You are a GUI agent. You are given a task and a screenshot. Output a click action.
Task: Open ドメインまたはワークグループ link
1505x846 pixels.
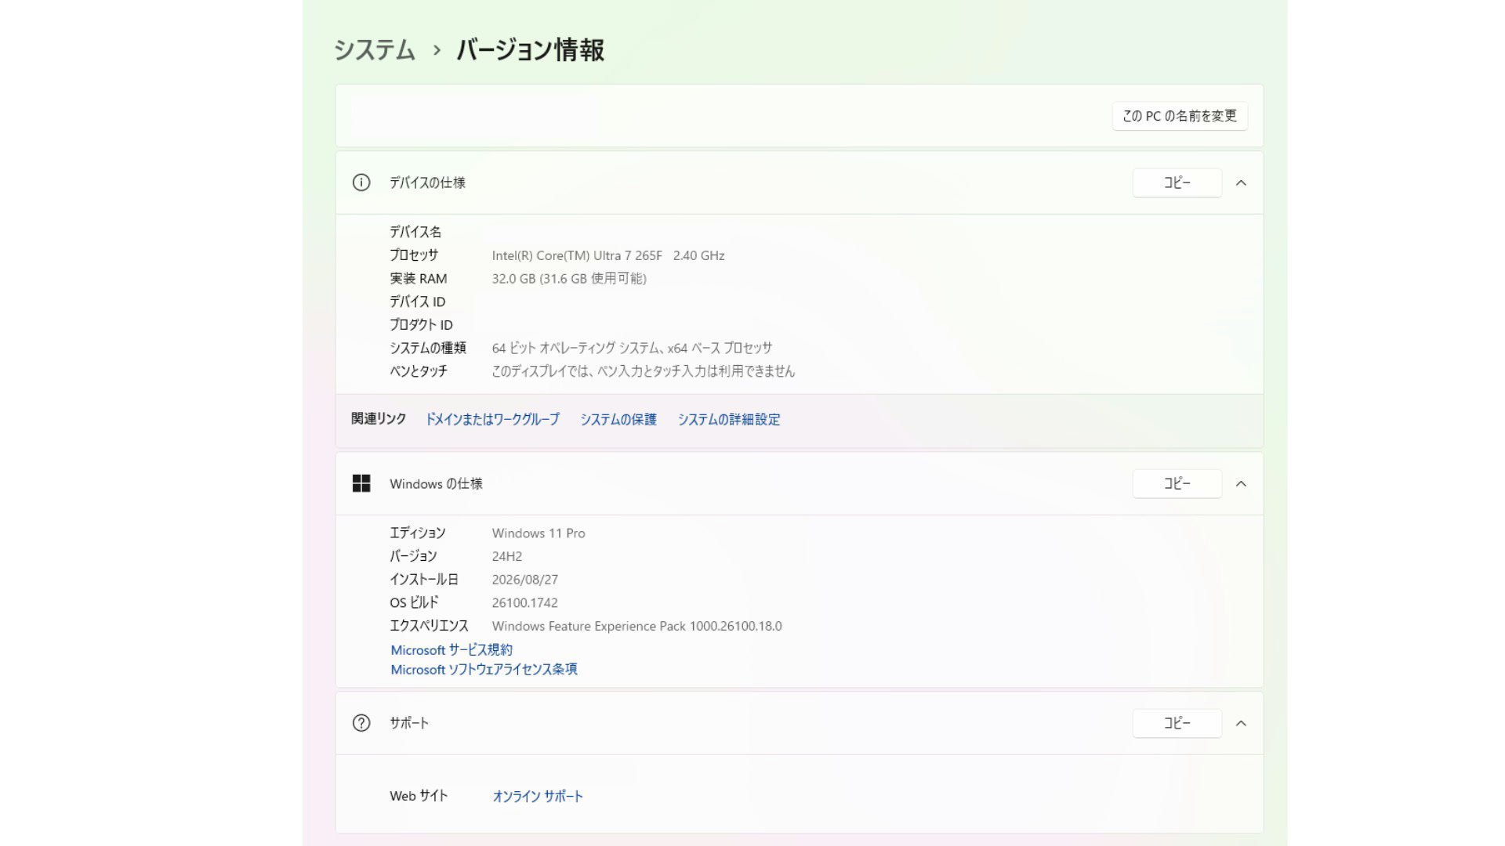click(492, 419)
